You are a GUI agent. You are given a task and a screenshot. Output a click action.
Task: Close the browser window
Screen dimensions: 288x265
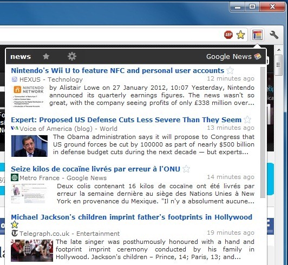[272, 7]
